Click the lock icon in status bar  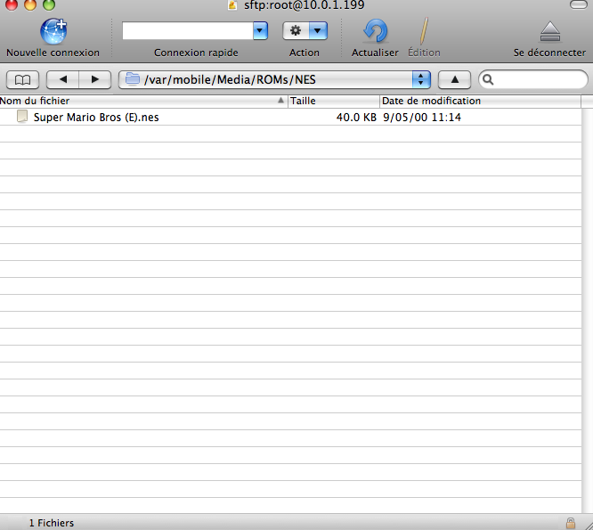[571, 523]
